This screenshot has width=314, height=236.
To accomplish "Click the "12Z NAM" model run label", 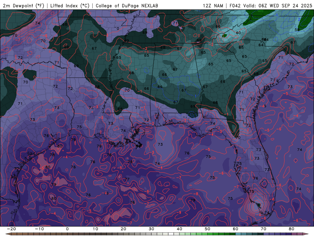I will (x=213, y=6).
